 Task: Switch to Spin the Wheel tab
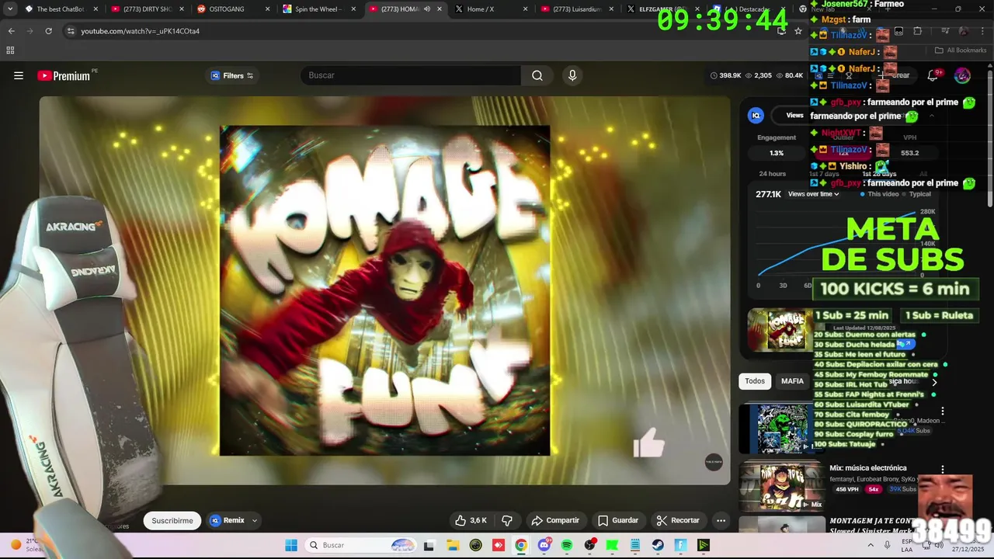coord(319,9)
